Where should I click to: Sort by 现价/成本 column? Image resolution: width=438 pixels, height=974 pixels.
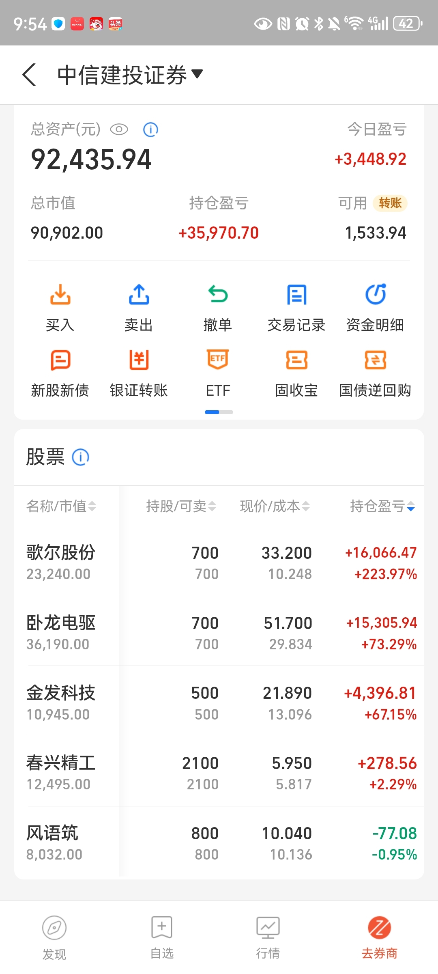(x=275, y=506)
